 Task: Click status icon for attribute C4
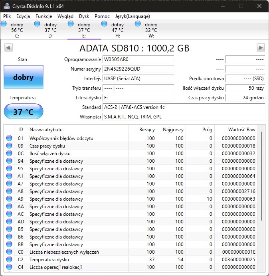9,267
